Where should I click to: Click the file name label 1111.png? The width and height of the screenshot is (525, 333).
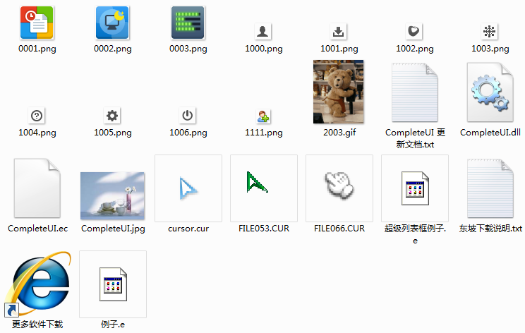pyautogui.click(x=264, y=133)
